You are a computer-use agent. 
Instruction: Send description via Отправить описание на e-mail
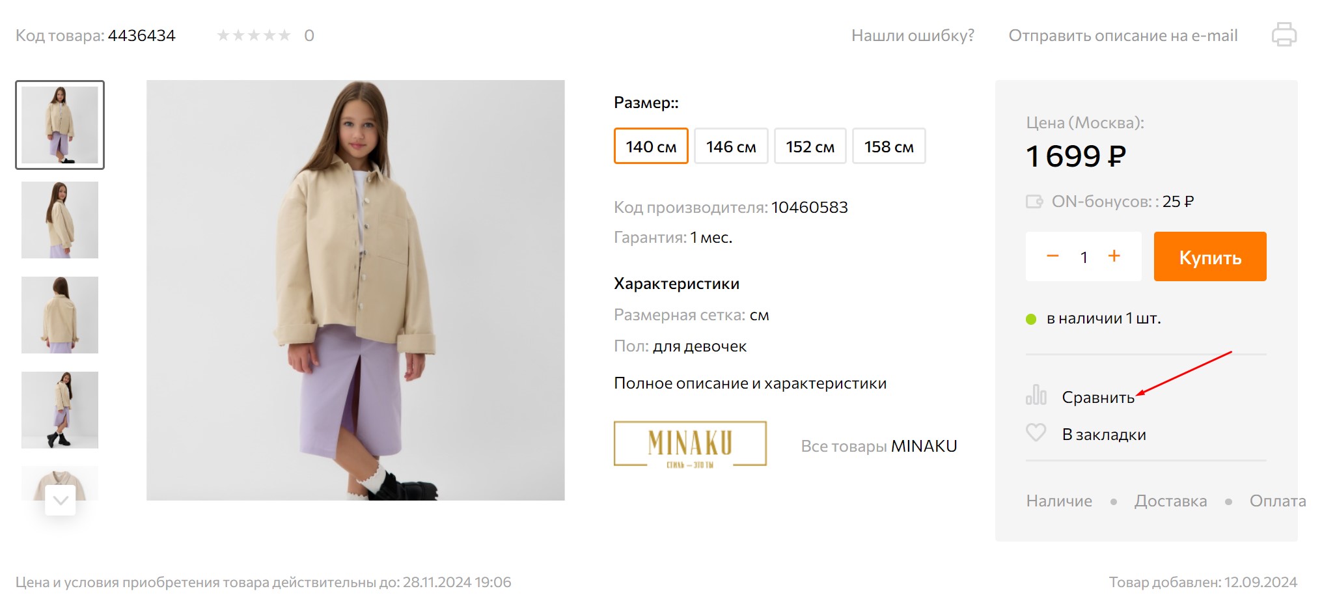[x=1123, y=36]
